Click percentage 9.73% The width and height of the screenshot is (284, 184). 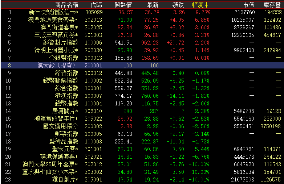coord(203,12)
